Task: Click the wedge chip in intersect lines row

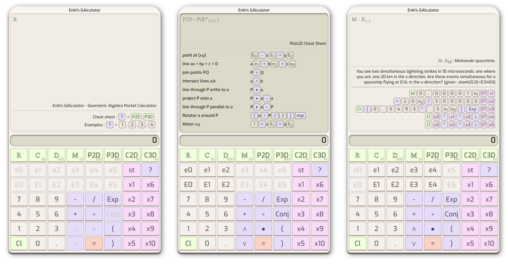Action: (x=257, y=81)
